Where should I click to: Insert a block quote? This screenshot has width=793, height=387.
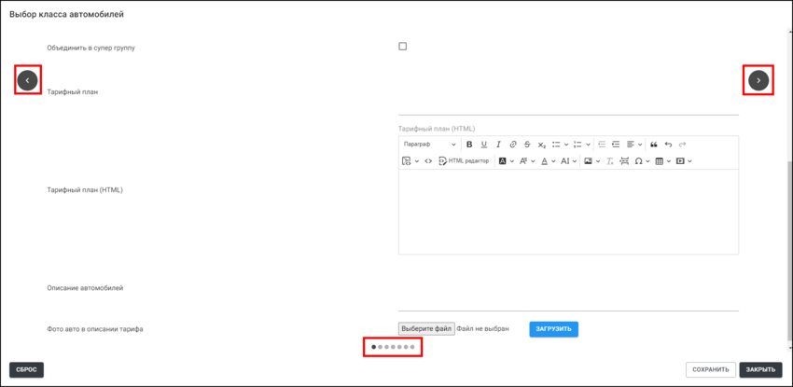click(653, 145)
